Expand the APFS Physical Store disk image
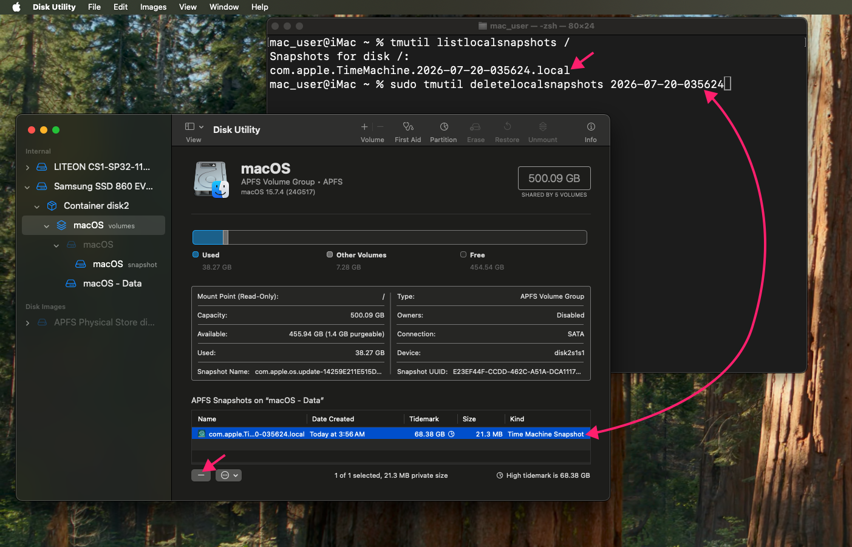852x547 pixels. point(27,322)
